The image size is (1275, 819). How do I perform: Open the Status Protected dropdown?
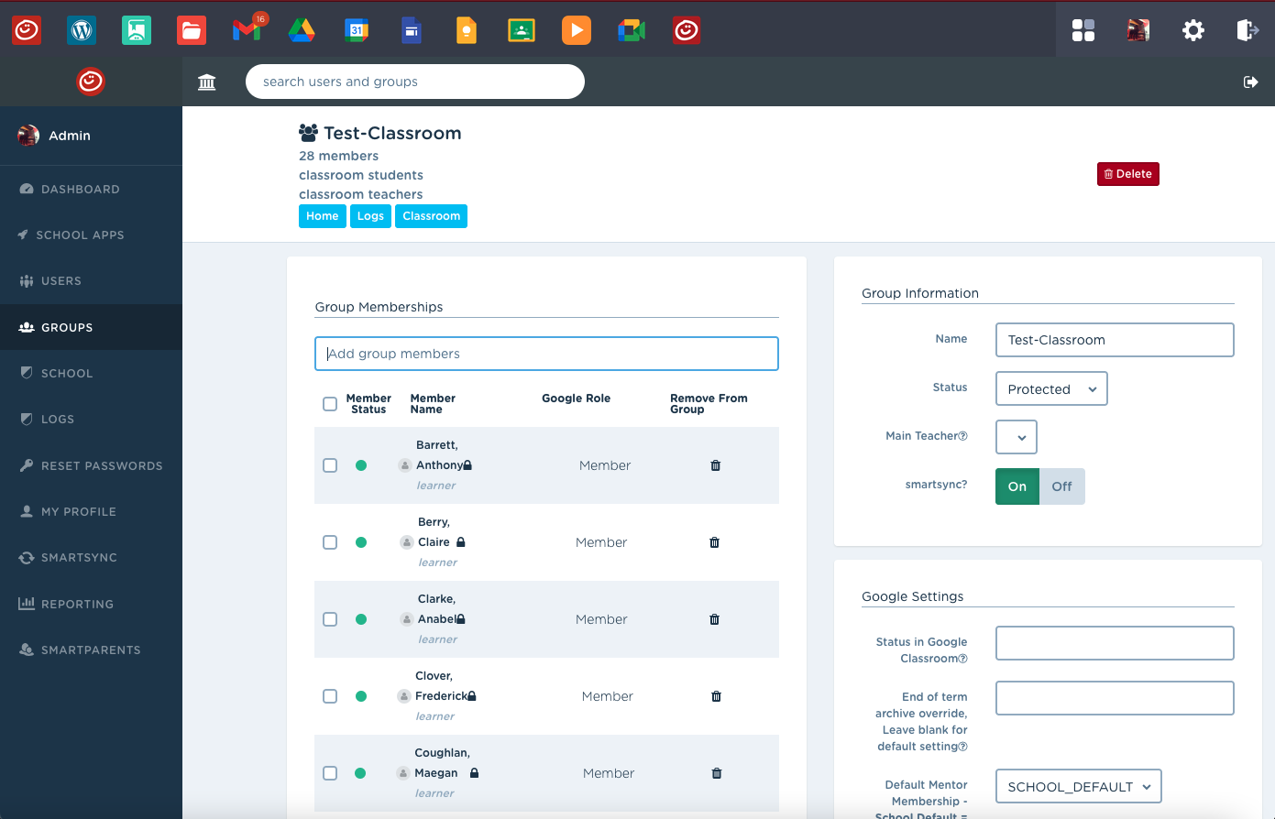pyautogui.click(x=1050, y=388)
